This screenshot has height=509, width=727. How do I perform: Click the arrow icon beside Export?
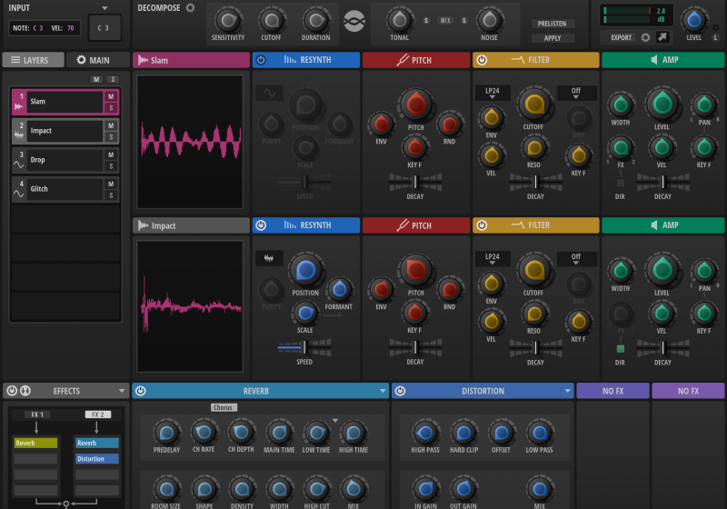point(663,37)
